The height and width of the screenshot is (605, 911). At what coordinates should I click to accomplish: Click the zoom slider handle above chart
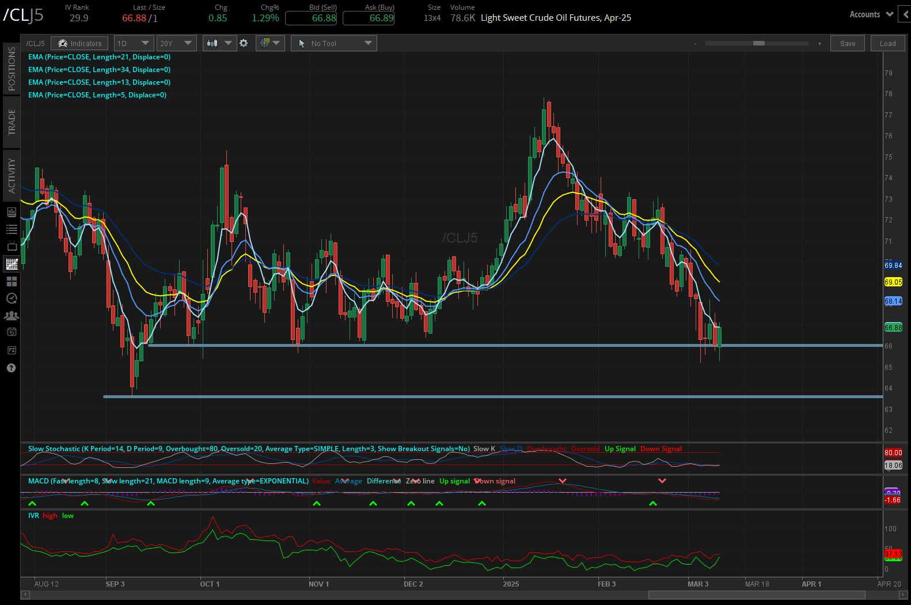coord(759,43)
